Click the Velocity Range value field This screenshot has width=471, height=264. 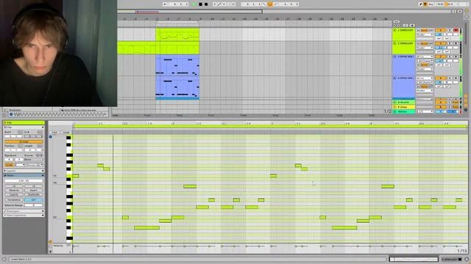[x=33, y=205]
